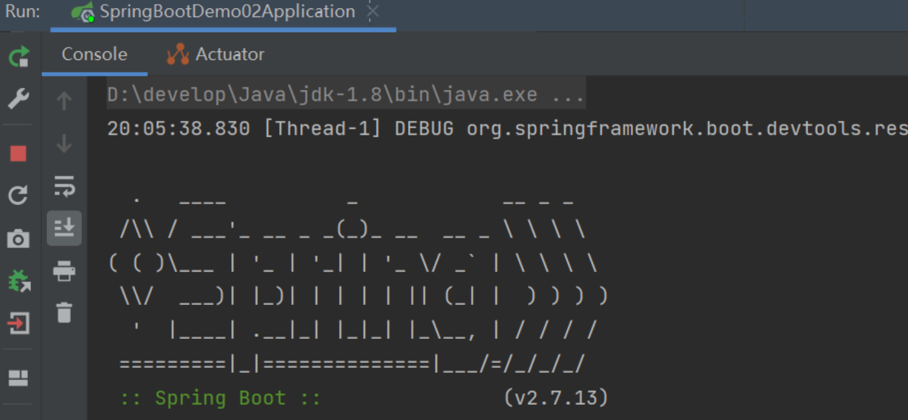Viewport: 908px width, 420px height.
Task: Open layout options icon in sidebar
Action: pyautogui.click(x=19, y=378)
